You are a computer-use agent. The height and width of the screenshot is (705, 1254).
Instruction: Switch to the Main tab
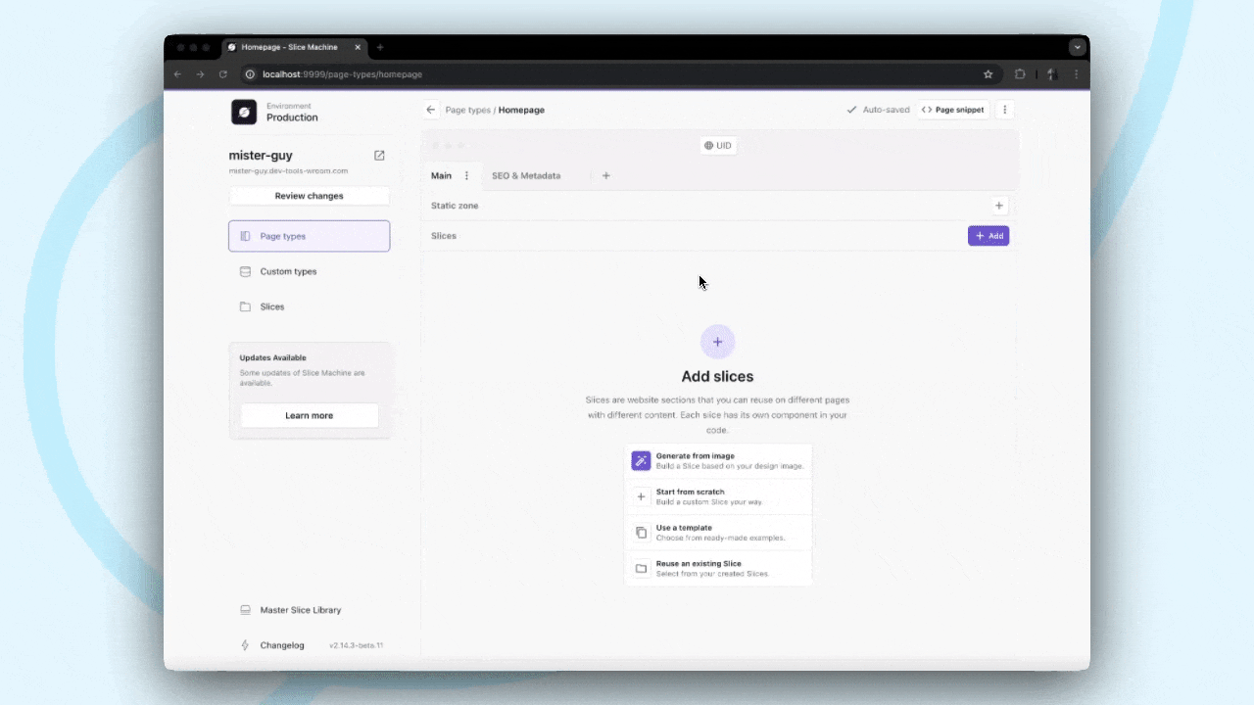coord(442,176)
